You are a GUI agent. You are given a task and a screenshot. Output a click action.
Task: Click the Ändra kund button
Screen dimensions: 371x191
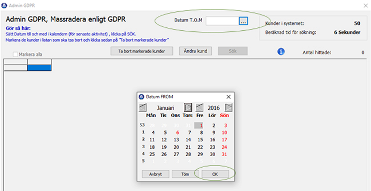point(195,51)
